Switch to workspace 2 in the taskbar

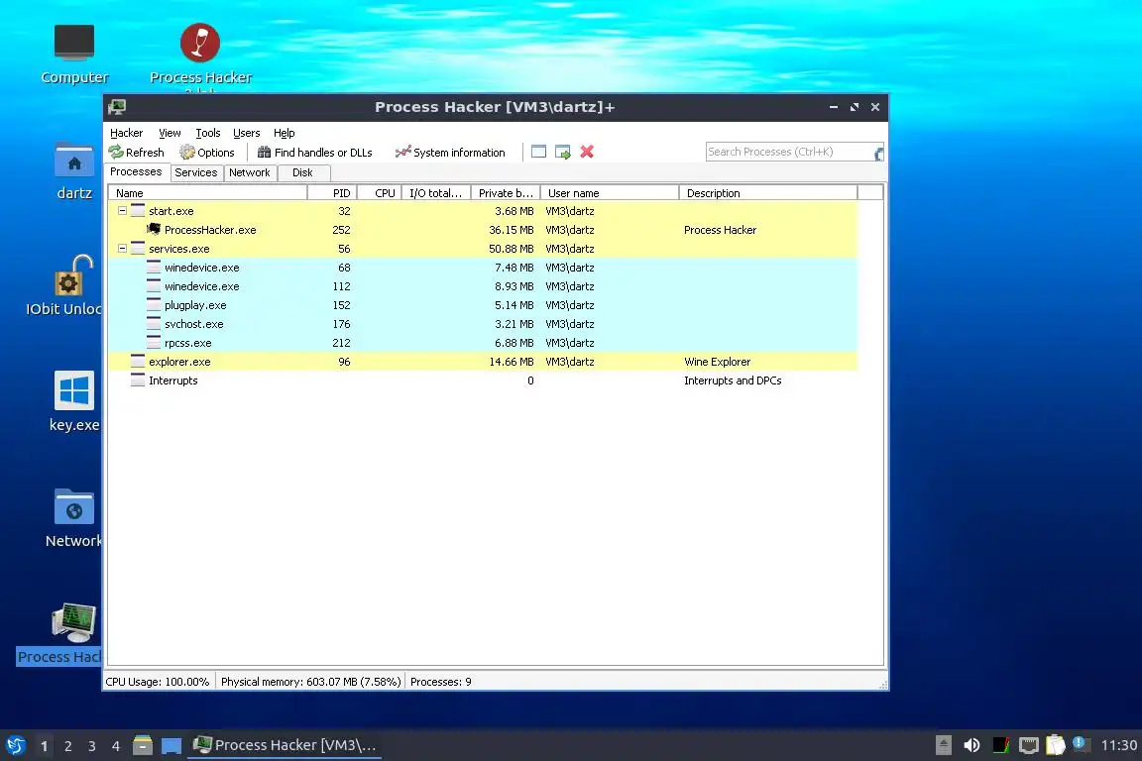click(x=67, y=746)
